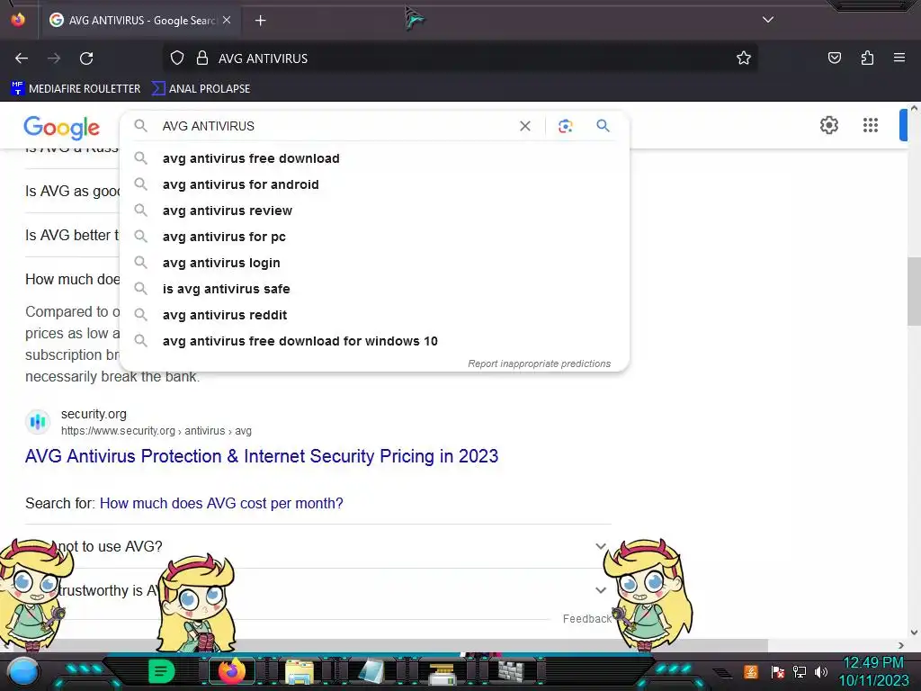Click the network tray icon

800,672
